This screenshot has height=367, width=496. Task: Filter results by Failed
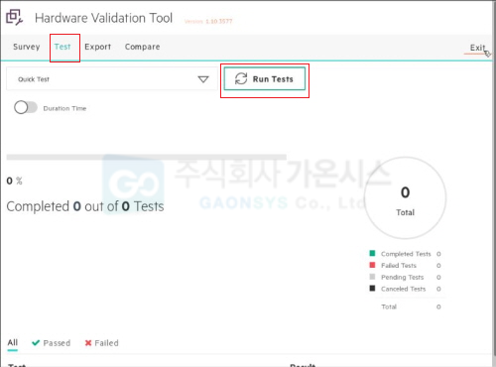pyautogui.click(x=101, y=343)
